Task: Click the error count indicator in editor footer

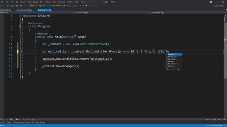Action: pos(12,119)
